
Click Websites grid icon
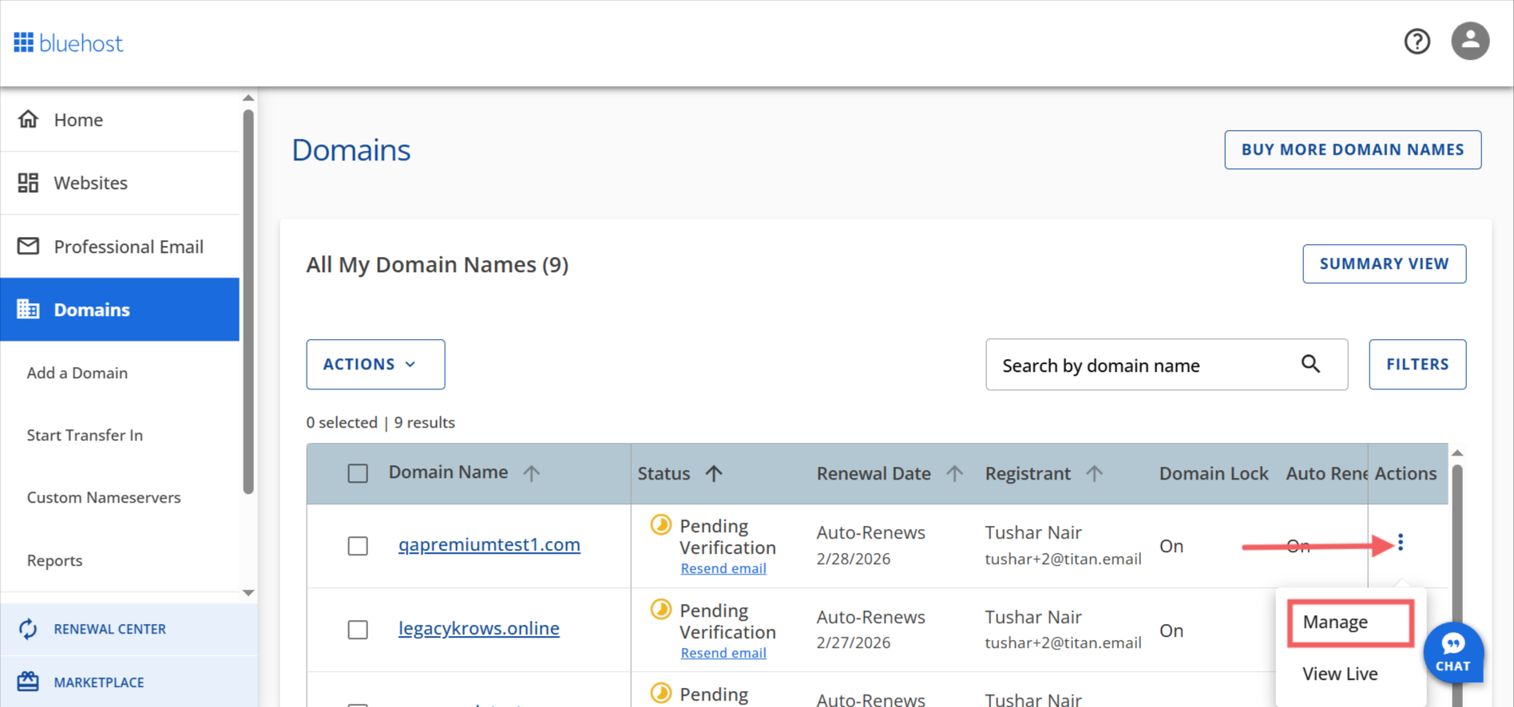pyautogui.click(x=28, y=183)
